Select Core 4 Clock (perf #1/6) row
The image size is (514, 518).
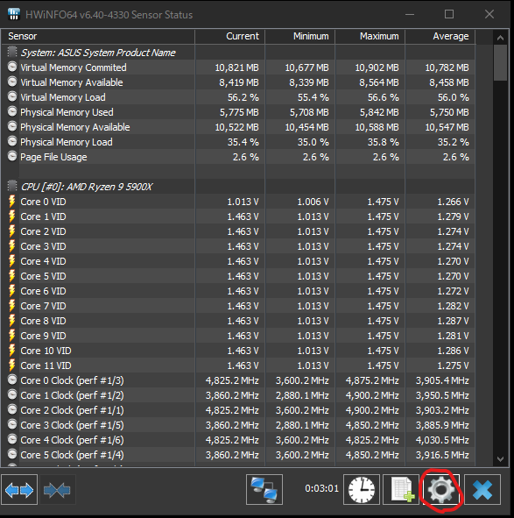click(x=238, y=440)
